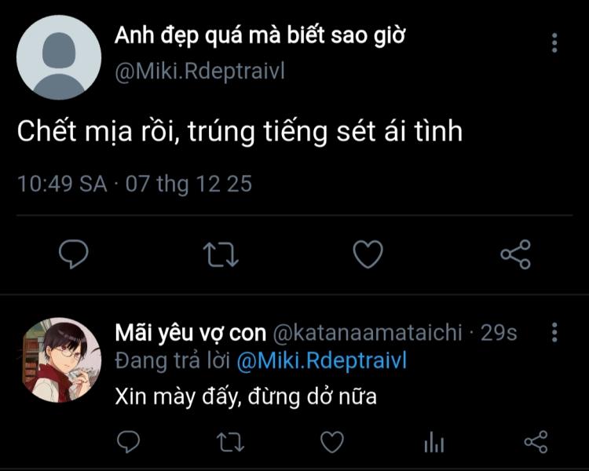Like the main tweet
The image size is (589, 471).
click(368, 254)
